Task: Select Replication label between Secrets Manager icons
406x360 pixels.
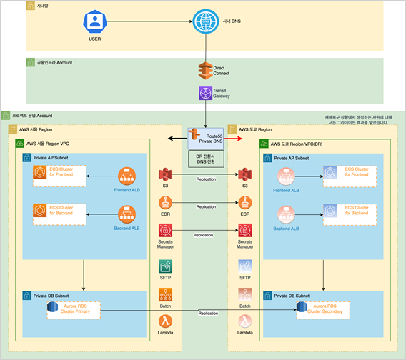Action: (x=203, y=235)
